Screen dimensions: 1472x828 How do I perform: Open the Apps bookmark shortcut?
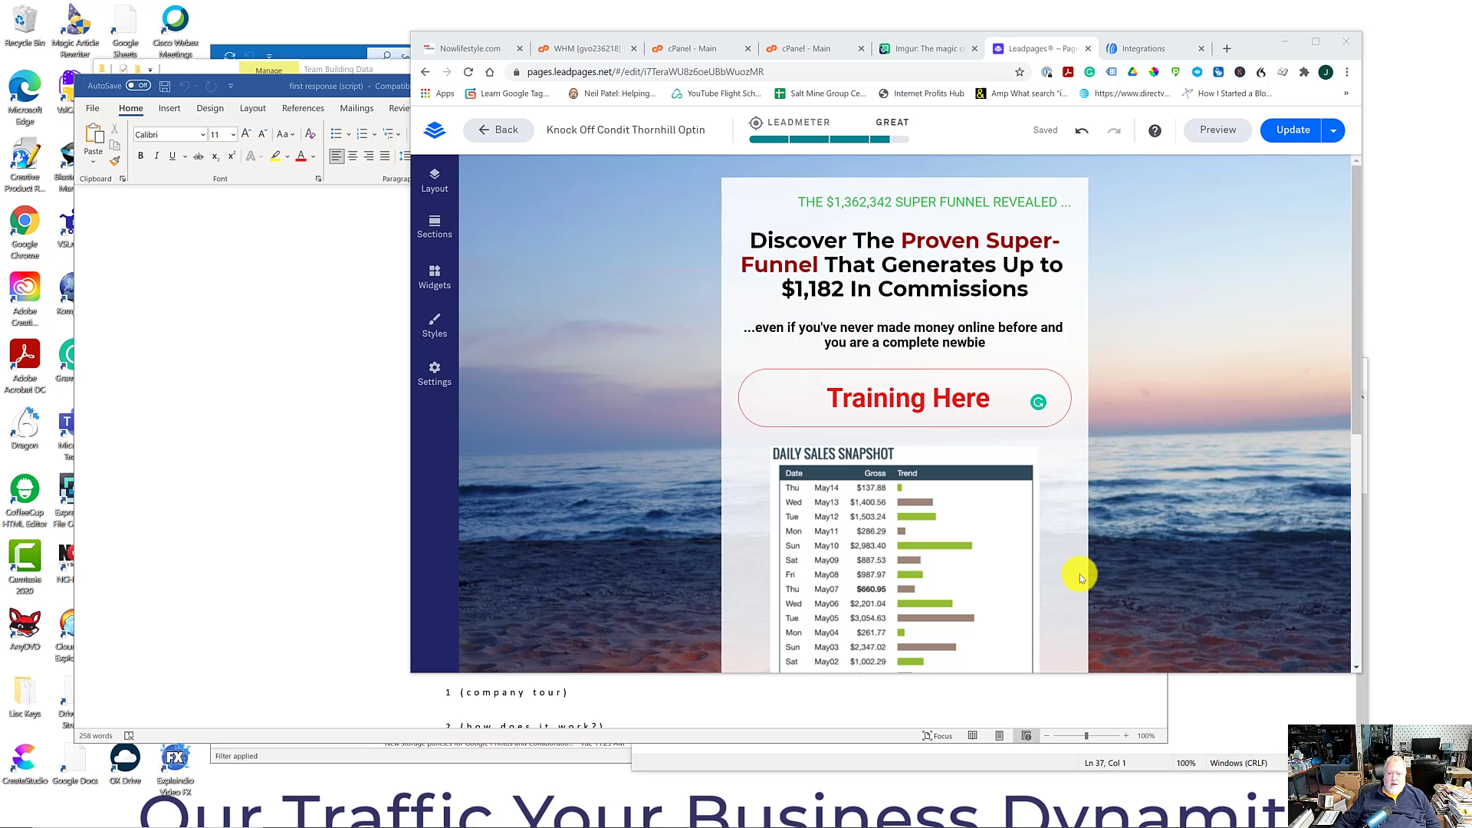pos(437,94)
